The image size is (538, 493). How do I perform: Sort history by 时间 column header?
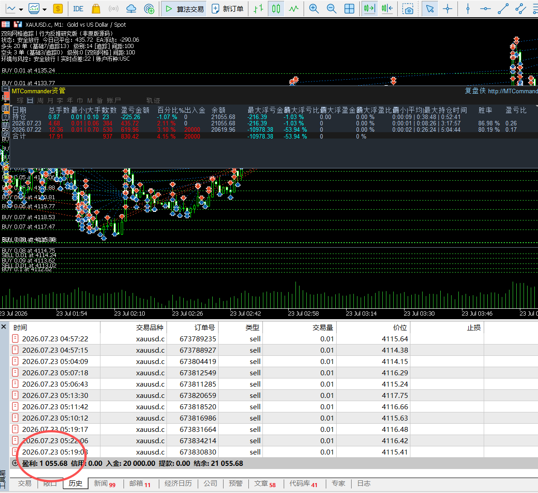point(55,327)
